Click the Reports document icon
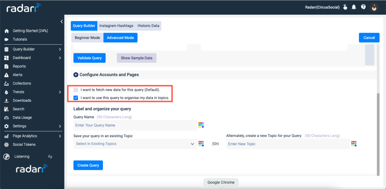The image size is (386, 189). (x=7, y=66)
